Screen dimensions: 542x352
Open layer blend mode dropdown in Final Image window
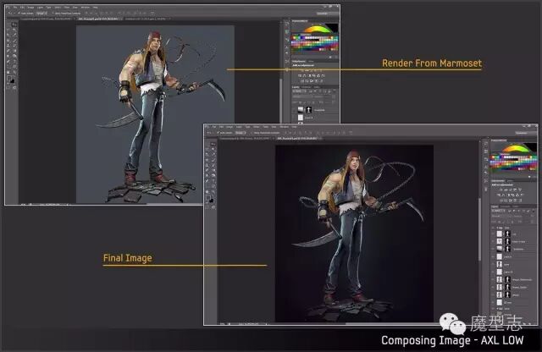click(501, 217)
